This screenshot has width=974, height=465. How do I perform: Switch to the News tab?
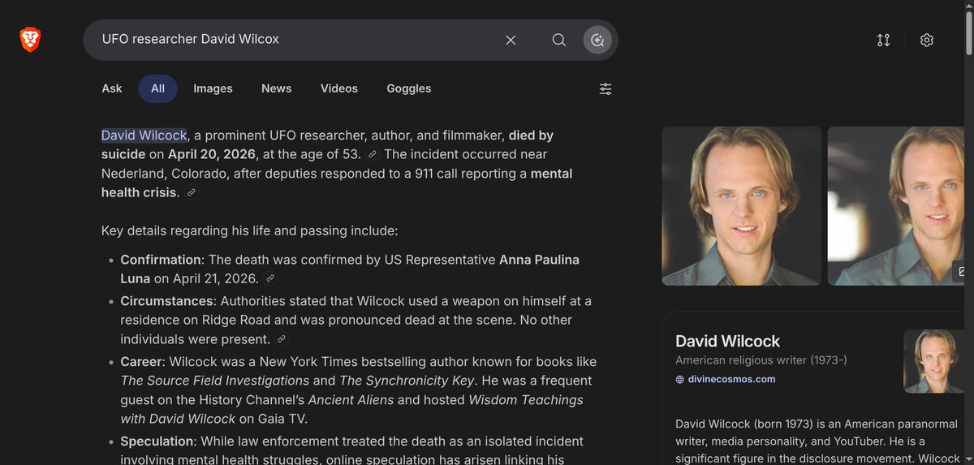click(276, 88)
